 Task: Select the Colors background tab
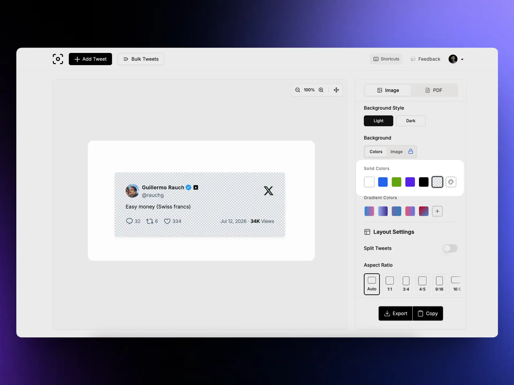click(376, 152)
